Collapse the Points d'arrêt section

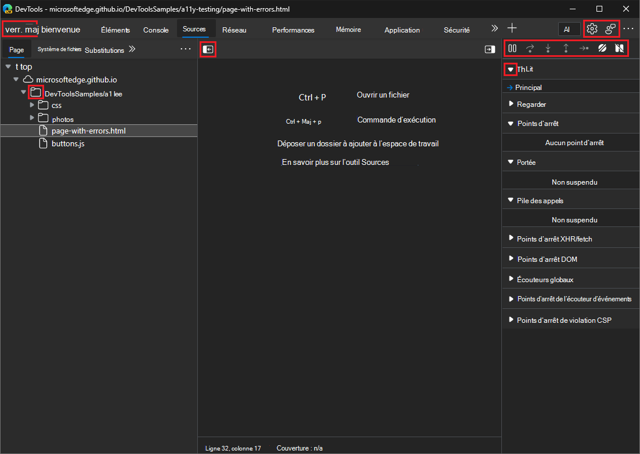(510, 123)
